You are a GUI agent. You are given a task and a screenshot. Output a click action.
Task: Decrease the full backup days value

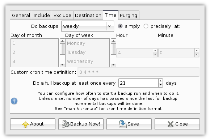pyautogui.click(x=160, y=85)
